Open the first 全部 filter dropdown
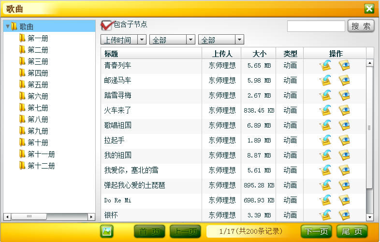 (190, 40)
